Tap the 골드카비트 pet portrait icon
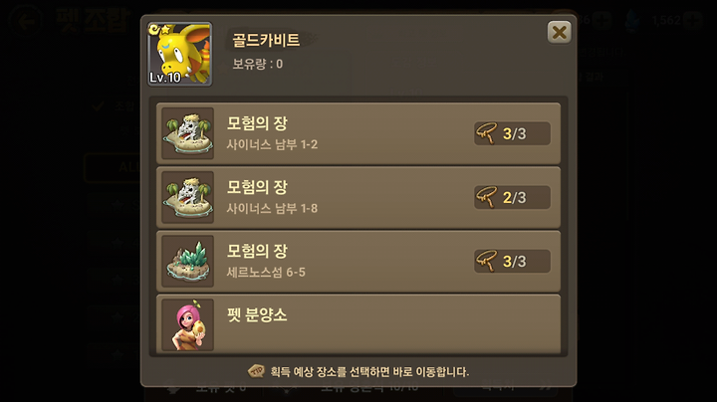The image size is (717, 402). [x=179, y=54]
